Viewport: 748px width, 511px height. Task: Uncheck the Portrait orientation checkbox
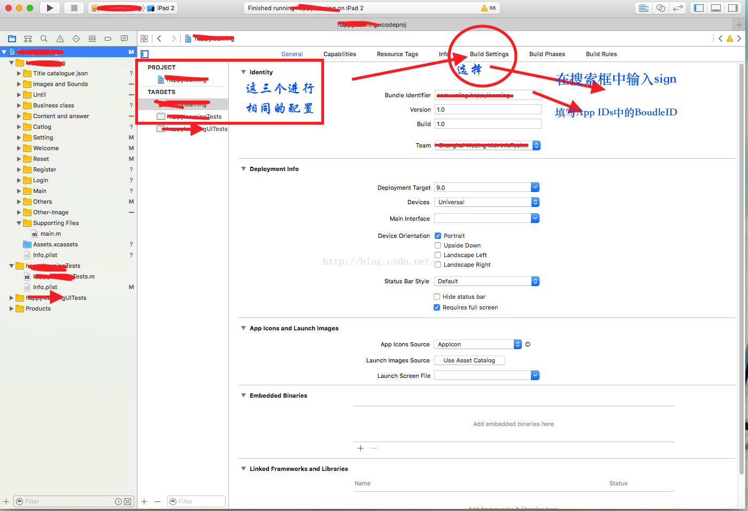pos(437,236)
